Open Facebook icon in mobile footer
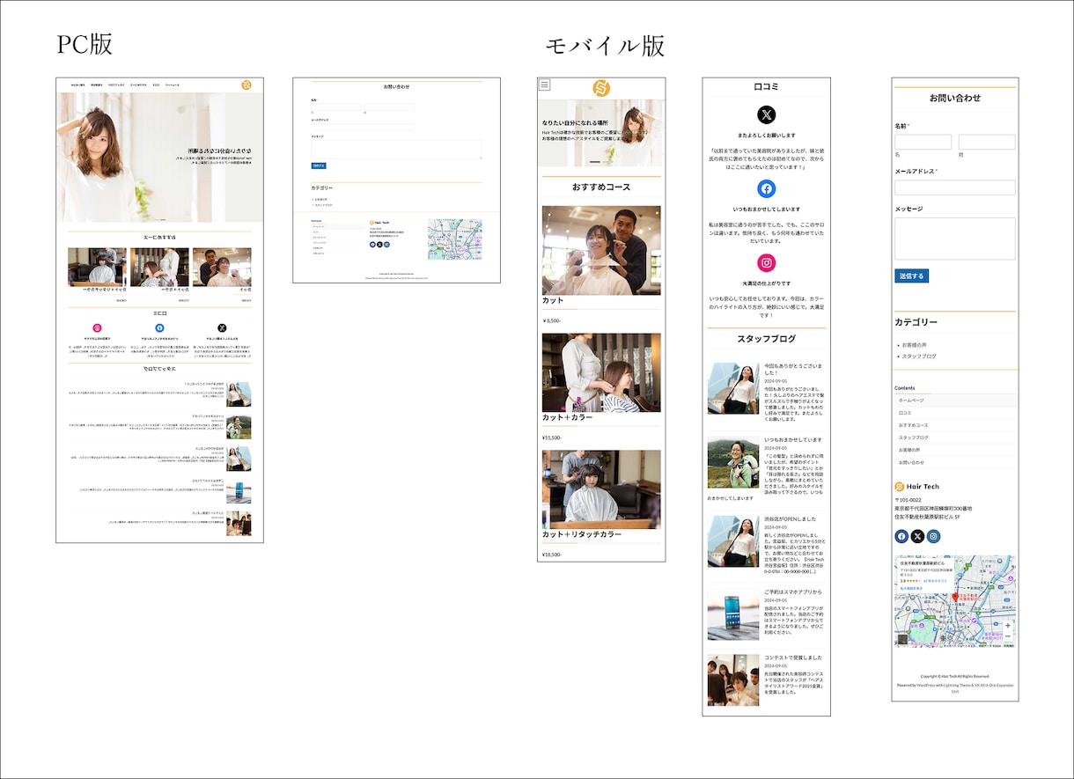The image size is (1074, 779). tap(901, 536)
